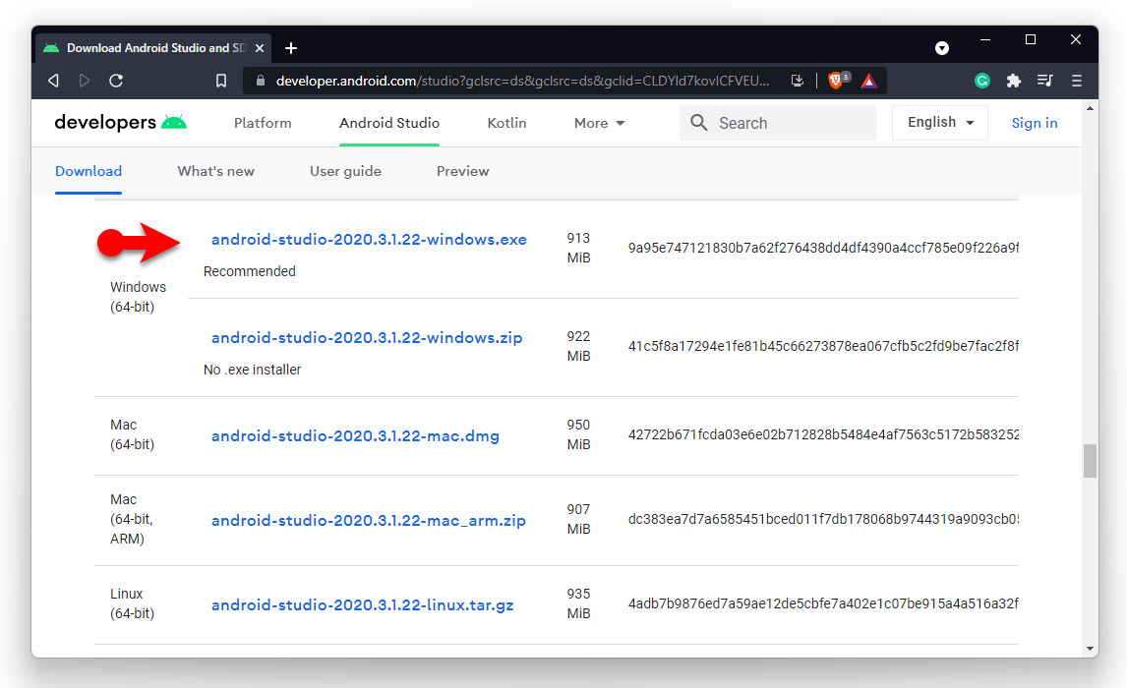Image resolution: width=1127 pixels, height=688 pixels.
Task: Bookmark this page with the bookmark icon
Action: [x=221, y=81]
